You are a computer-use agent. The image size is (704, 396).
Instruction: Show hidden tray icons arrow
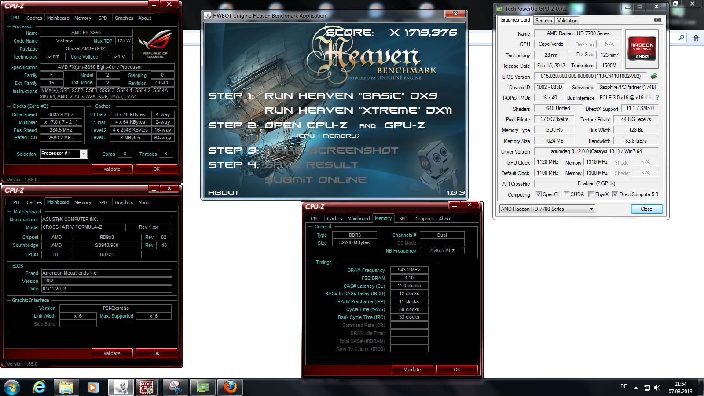[635, 388]
